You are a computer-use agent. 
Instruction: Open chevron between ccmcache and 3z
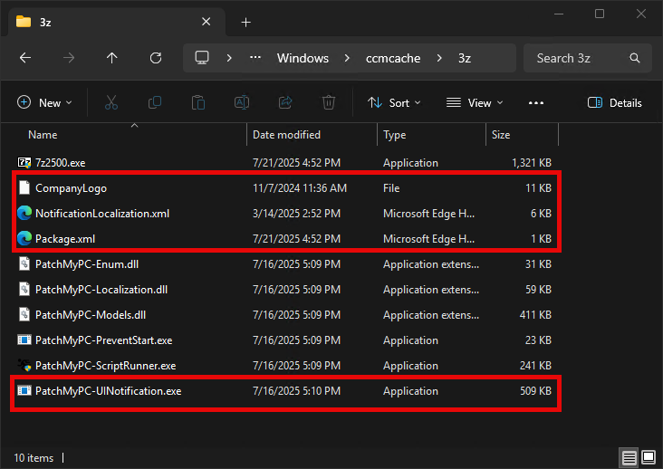(x=439, y=58)
